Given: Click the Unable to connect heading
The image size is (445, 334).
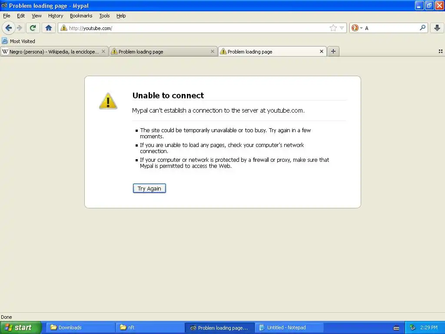Looking at the screenshot, I should point(168,95).
